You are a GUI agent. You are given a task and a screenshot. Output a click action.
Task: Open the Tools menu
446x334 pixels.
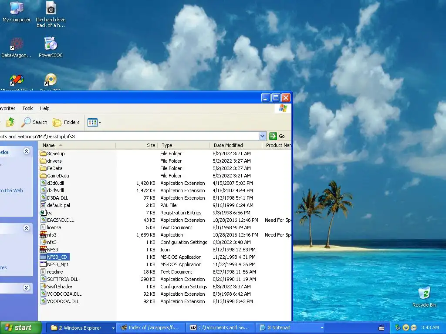(x=28, y=108)
